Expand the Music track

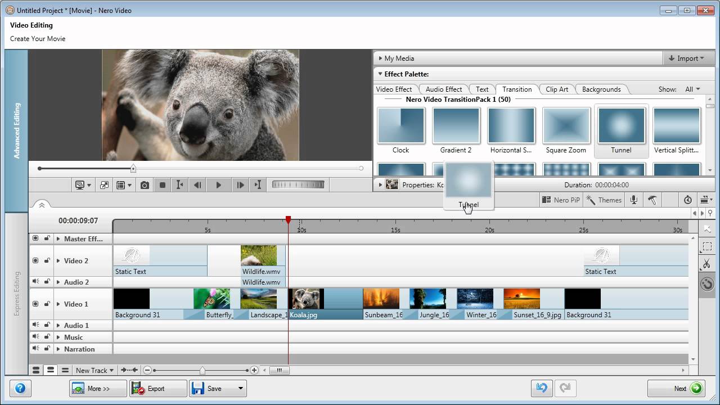pyautogui.click(x=58, y=337)
